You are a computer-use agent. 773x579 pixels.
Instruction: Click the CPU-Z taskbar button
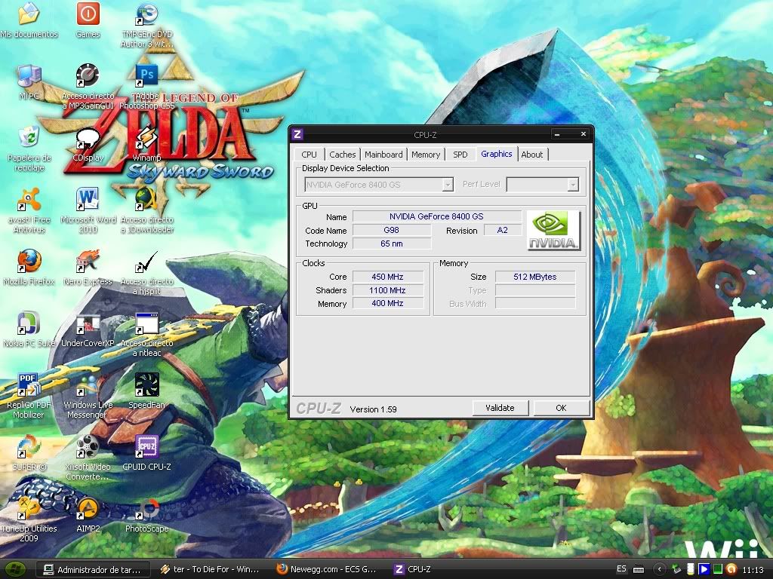[414, 570]
